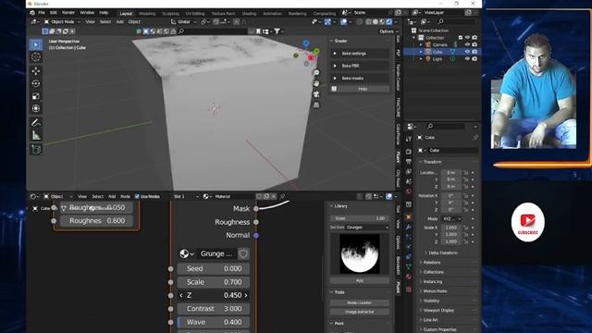Click the shield fake-user icon on Grunge node
This screenshot has height=333, width=592.
pyautogui.click(x=243, y=253)
